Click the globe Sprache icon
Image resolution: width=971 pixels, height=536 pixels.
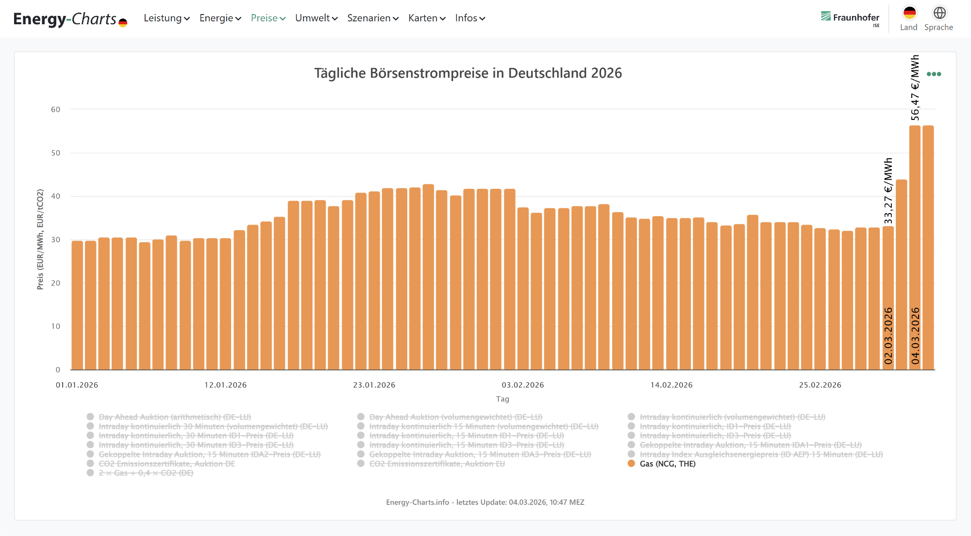pyautogui.click(x=939, y=13)
